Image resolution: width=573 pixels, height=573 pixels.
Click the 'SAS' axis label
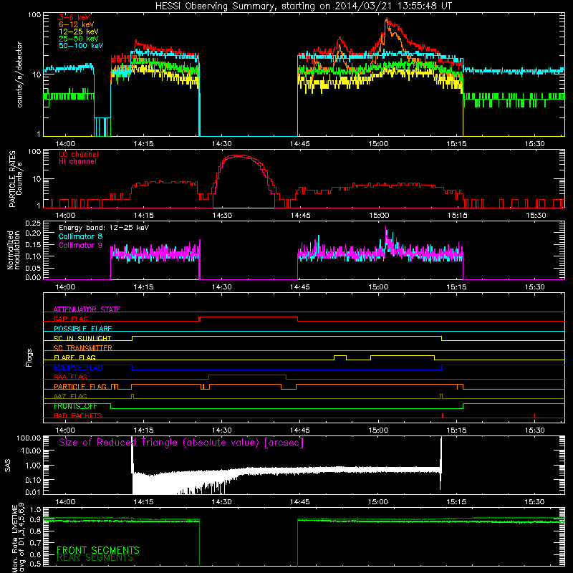(8, 465)
